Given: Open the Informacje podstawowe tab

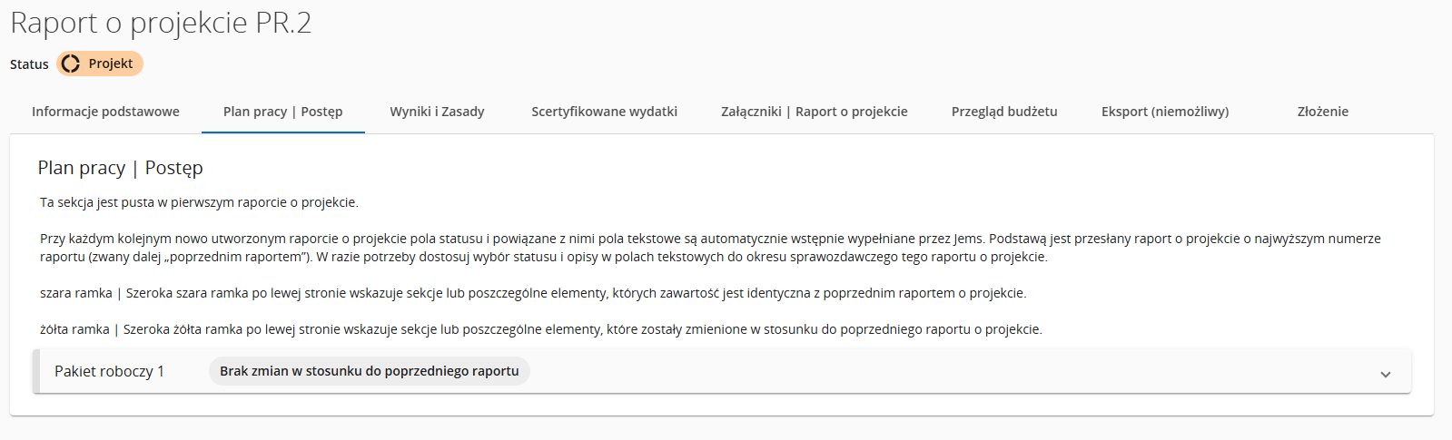Looking at the screenshot, I should tap(105, 112).
